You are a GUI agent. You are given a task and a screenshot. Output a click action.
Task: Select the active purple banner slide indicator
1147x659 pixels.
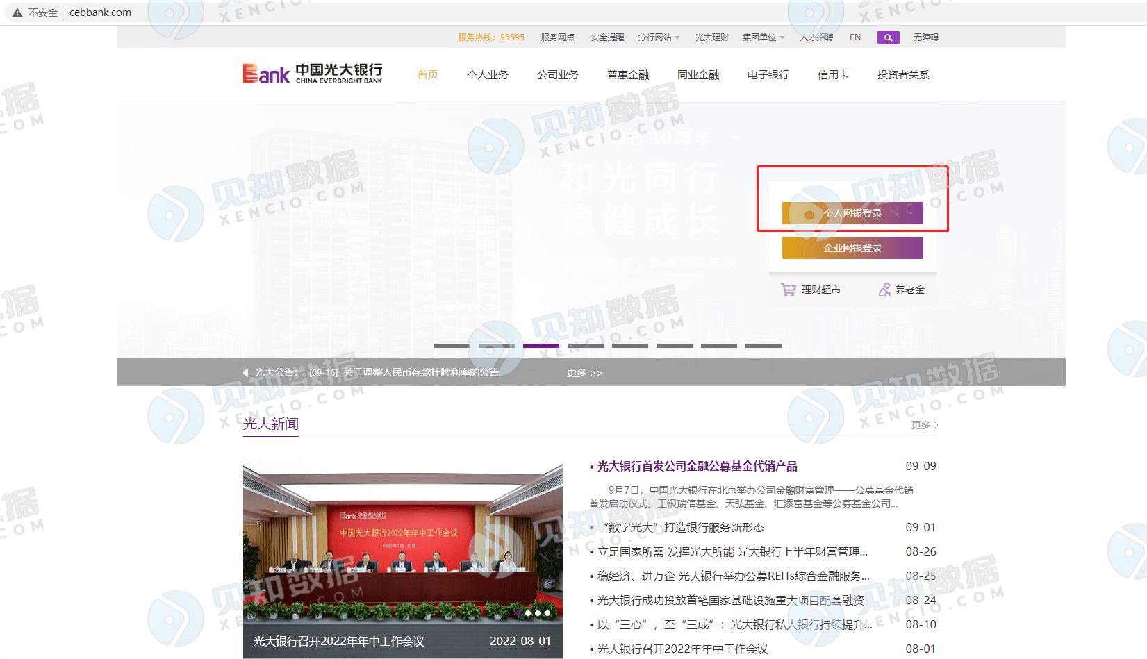click(x=541, y=345)
